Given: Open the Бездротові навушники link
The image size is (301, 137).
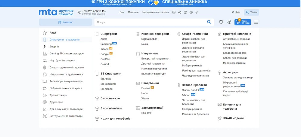Looking at the screenshot, I should pos(155,59).
